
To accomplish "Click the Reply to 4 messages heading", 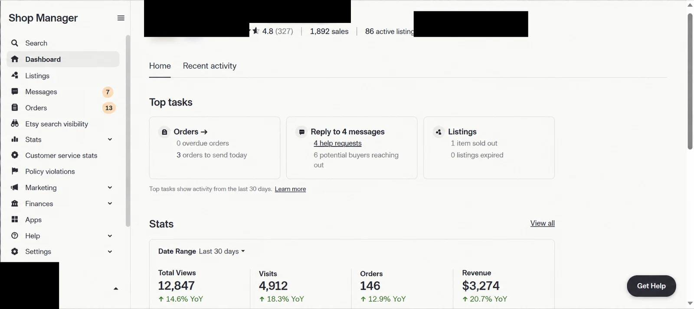I will (x=347, y=132).
